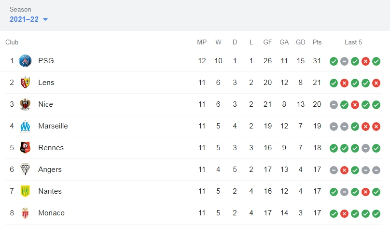
Task: Click the Nantes yellow crest icon
Action: 25,191
